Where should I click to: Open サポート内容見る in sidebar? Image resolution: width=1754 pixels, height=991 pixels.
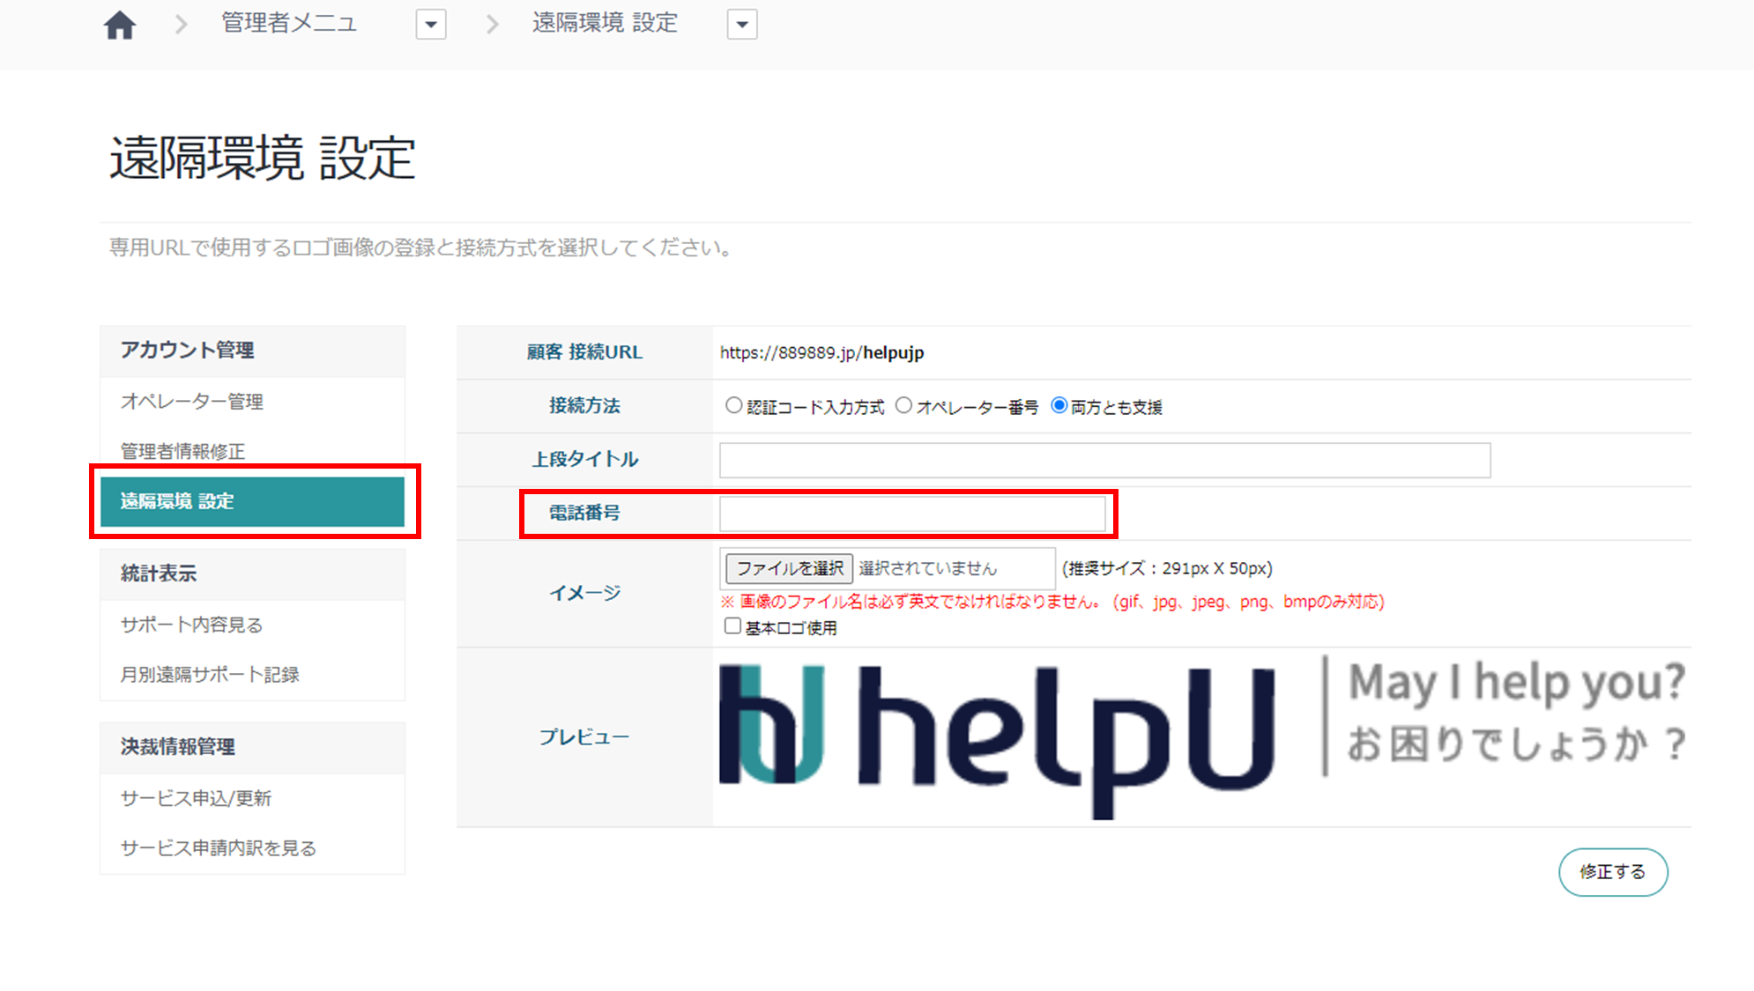pyautogui.click(x=191, y=625)
